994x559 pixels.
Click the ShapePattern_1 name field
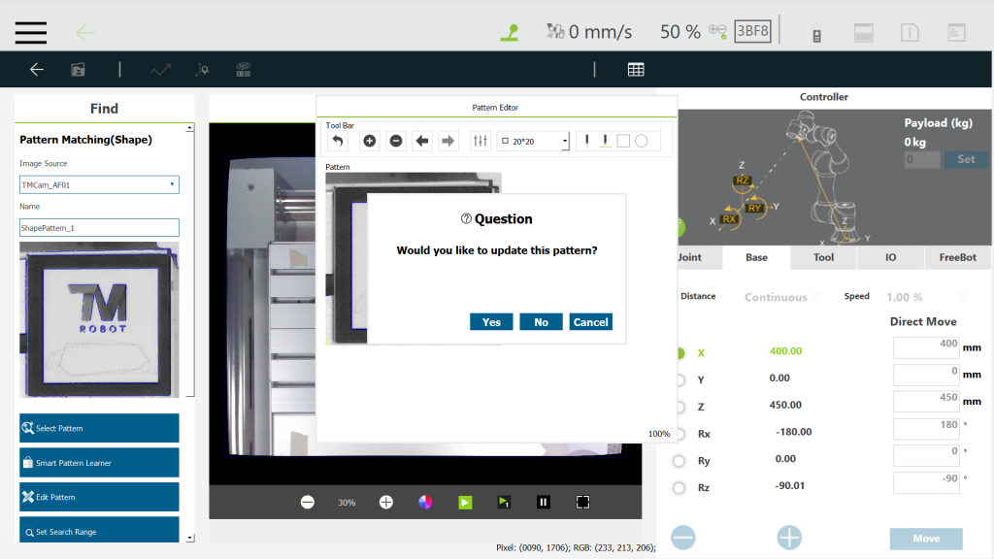coord(99,228)
